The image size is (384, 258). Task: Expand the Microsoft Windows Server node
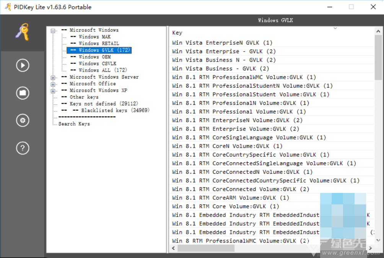coord(53,78)
